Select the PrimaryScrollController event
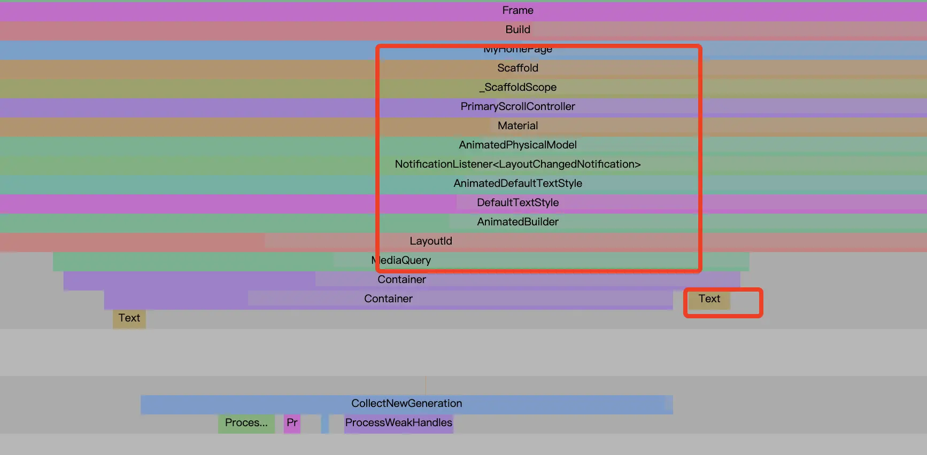The width and height of the screenshot is (927, 455). point(463,107)
